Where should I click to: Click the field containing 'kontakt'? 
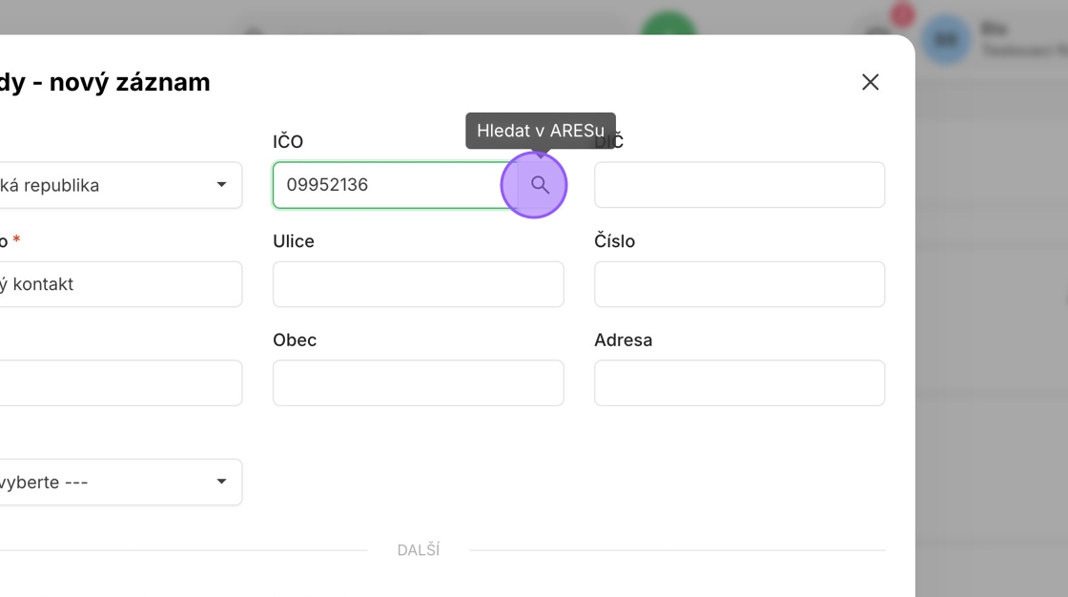pos(120,284)
